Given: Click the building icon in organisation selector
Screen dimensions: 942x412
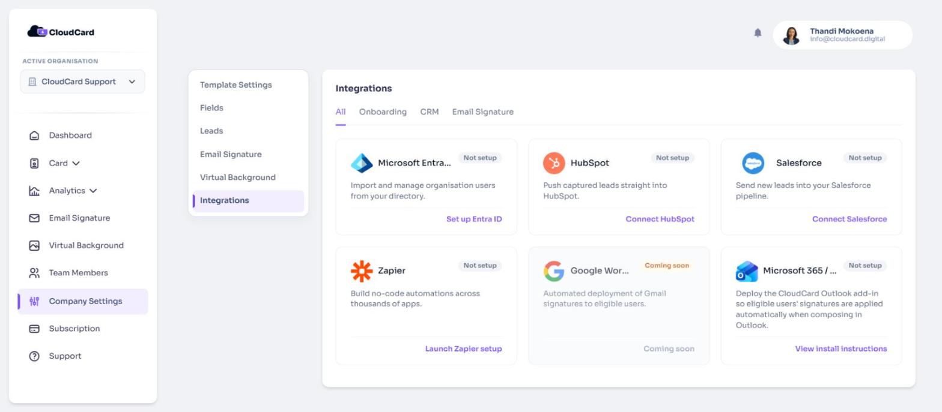Looking at the screenshot, I should 32,82.
